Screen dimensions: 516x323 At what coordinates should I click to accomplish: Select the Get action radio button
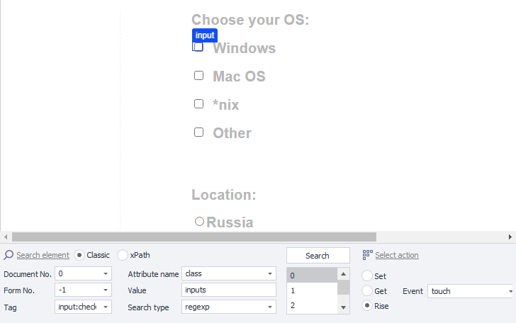pyautogui.click(x=367, y=290)
